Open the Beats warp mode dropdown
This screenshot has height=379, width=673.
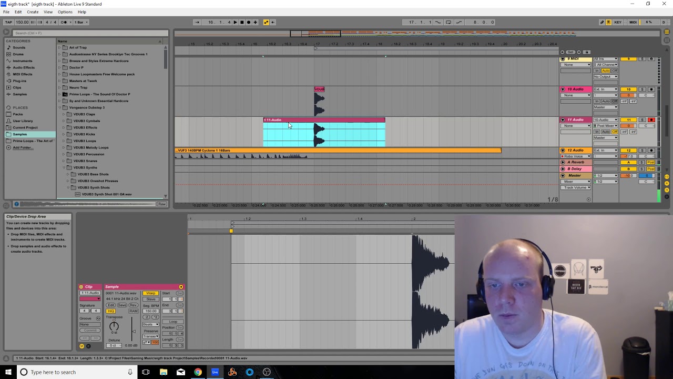[x=151, y=324]
